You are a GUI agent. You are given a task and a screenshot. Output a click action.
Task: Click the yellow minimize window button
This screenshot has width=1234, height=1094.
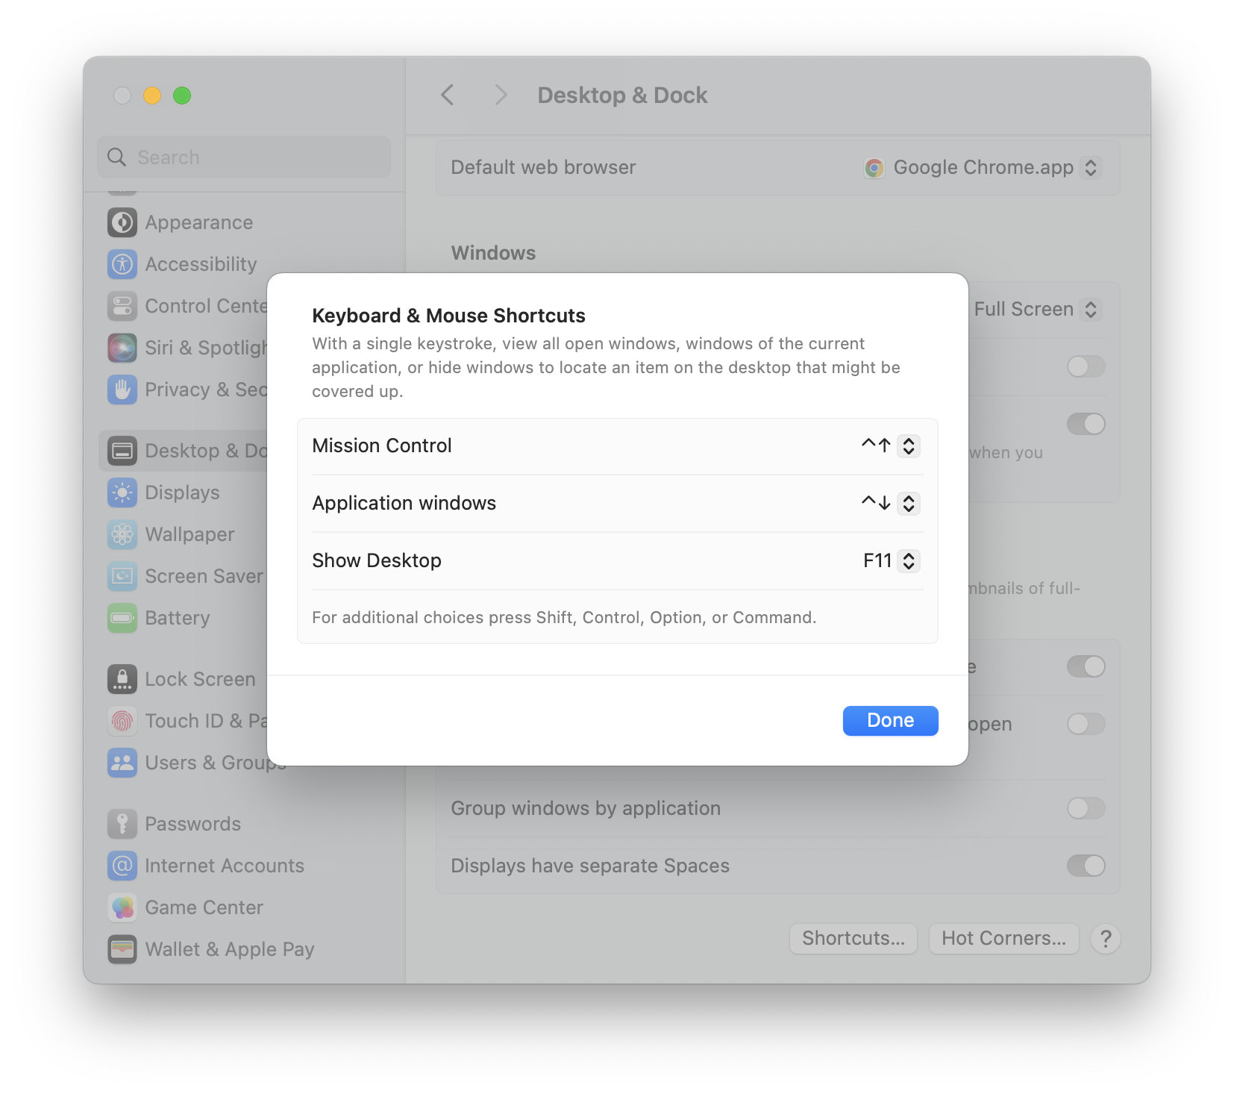[152, 96]
